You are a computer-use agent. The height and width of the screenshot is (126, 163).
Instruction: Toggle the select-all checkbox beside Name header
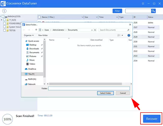(39, 17)
